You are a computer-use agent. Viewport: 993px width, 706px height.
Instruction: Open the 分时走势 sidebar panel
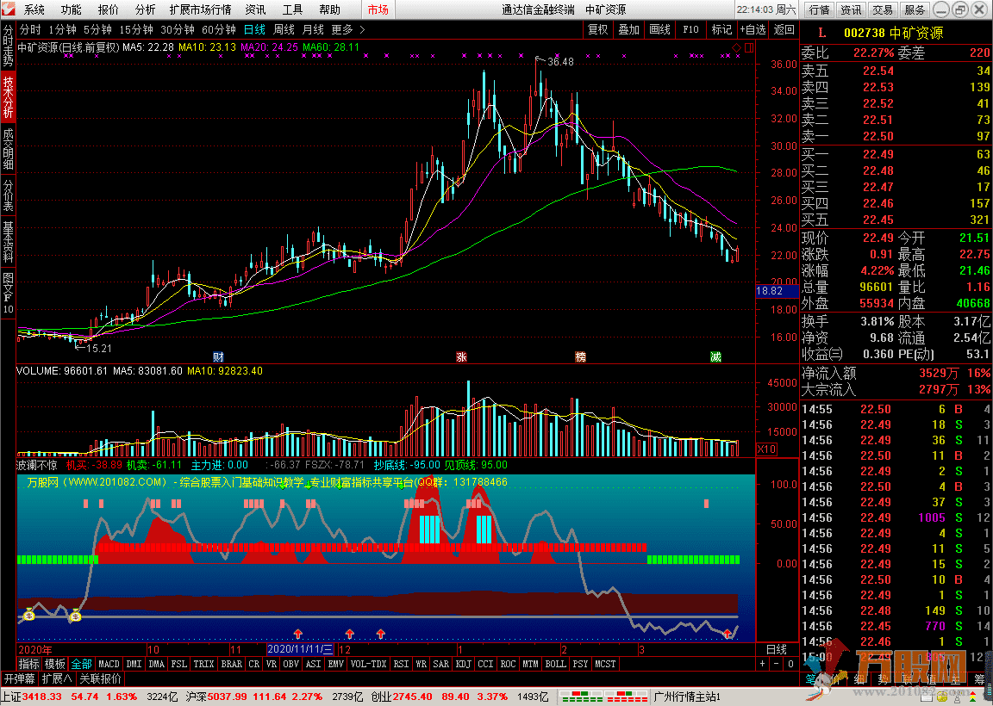coord(8,46)
